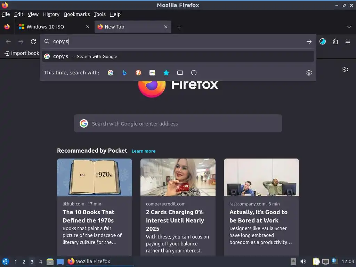Personalize new tab gear icon
The height and width of the screenshot is (267, 356).
[x=345, y=70]
